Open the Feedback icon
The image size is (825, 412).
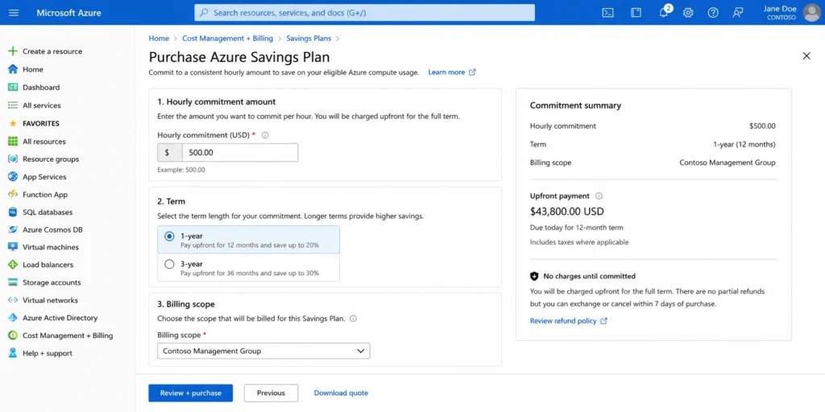coord(738,13)
